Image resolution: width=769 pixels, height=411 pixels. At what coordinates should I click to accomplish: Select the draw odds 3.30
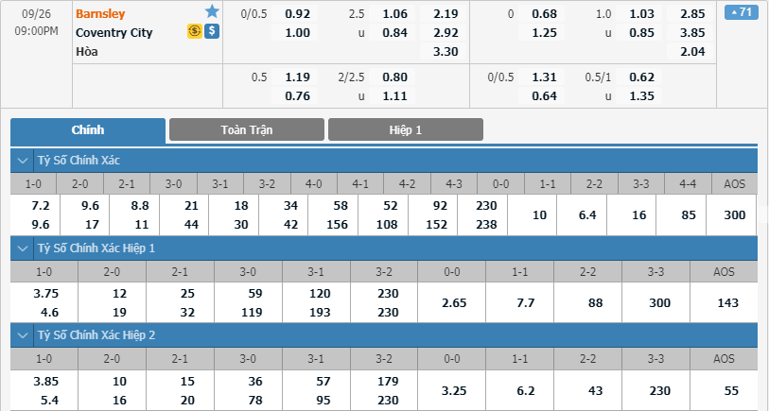pyautogui.click(x=446, y=51)
